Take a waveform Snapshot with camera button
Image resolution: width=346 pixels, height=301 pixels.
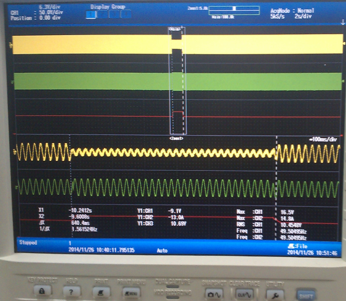pos(214,294)
